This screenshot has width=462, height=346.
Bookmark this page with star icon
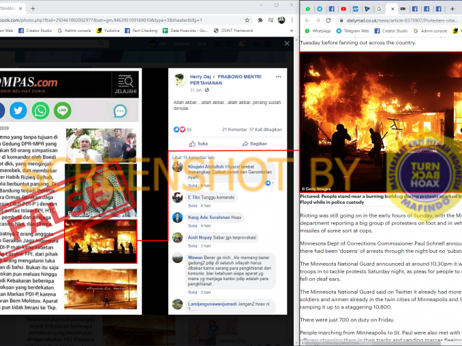click(x=247, y=20)
